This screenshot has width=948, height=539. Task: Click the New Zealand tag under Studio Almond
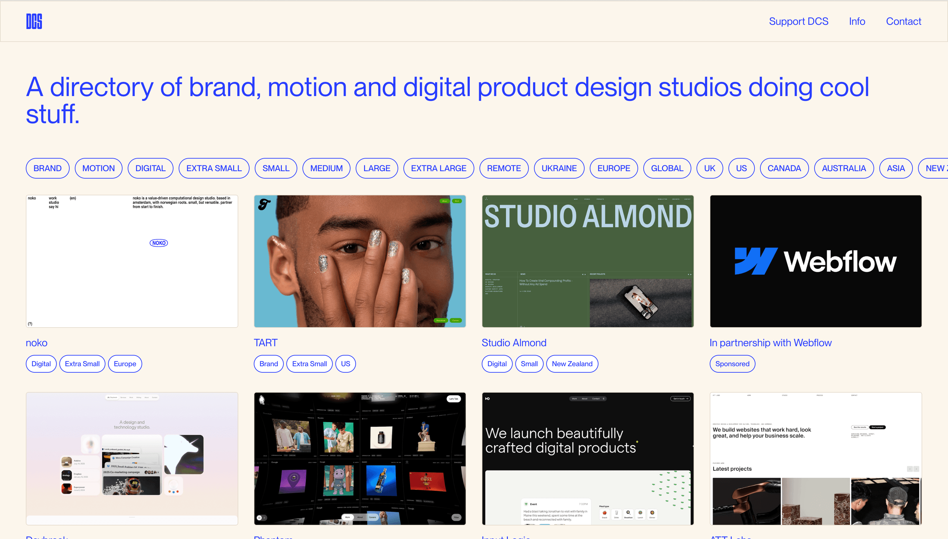[572, 364]
